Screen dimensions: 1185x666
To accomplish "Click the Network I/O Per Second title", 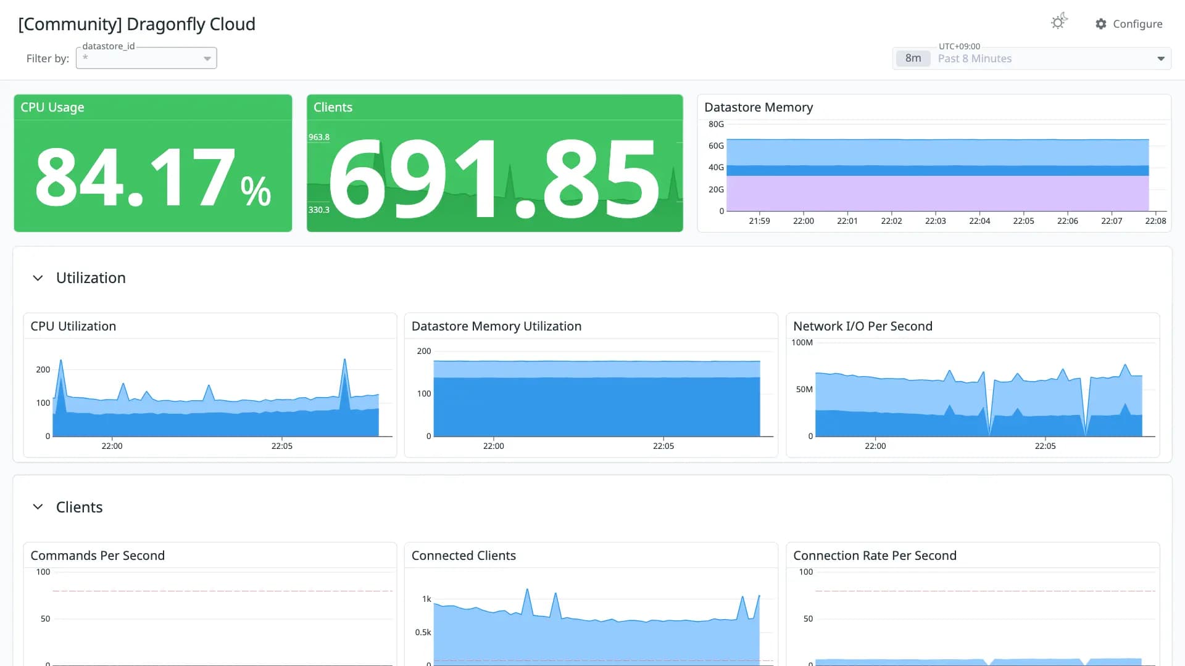I will pos(863,326).
